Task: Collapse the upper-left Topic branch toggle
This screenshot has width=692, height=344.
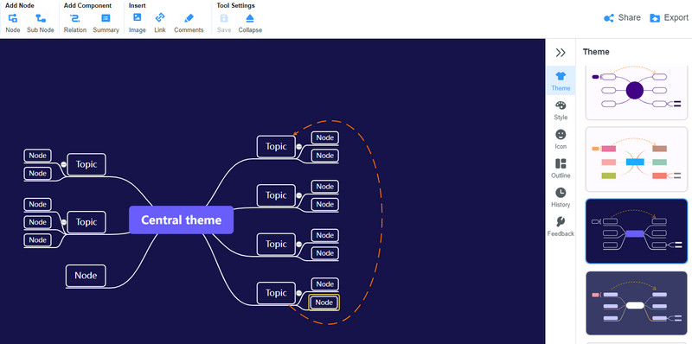Action: (63, 164)
